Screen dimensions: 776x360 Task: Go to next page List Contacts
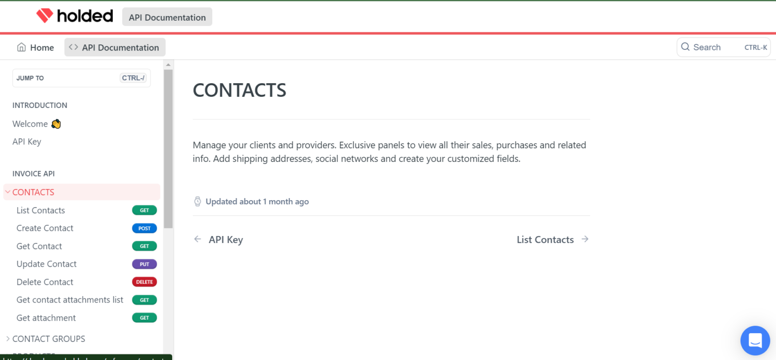(545, 239)
